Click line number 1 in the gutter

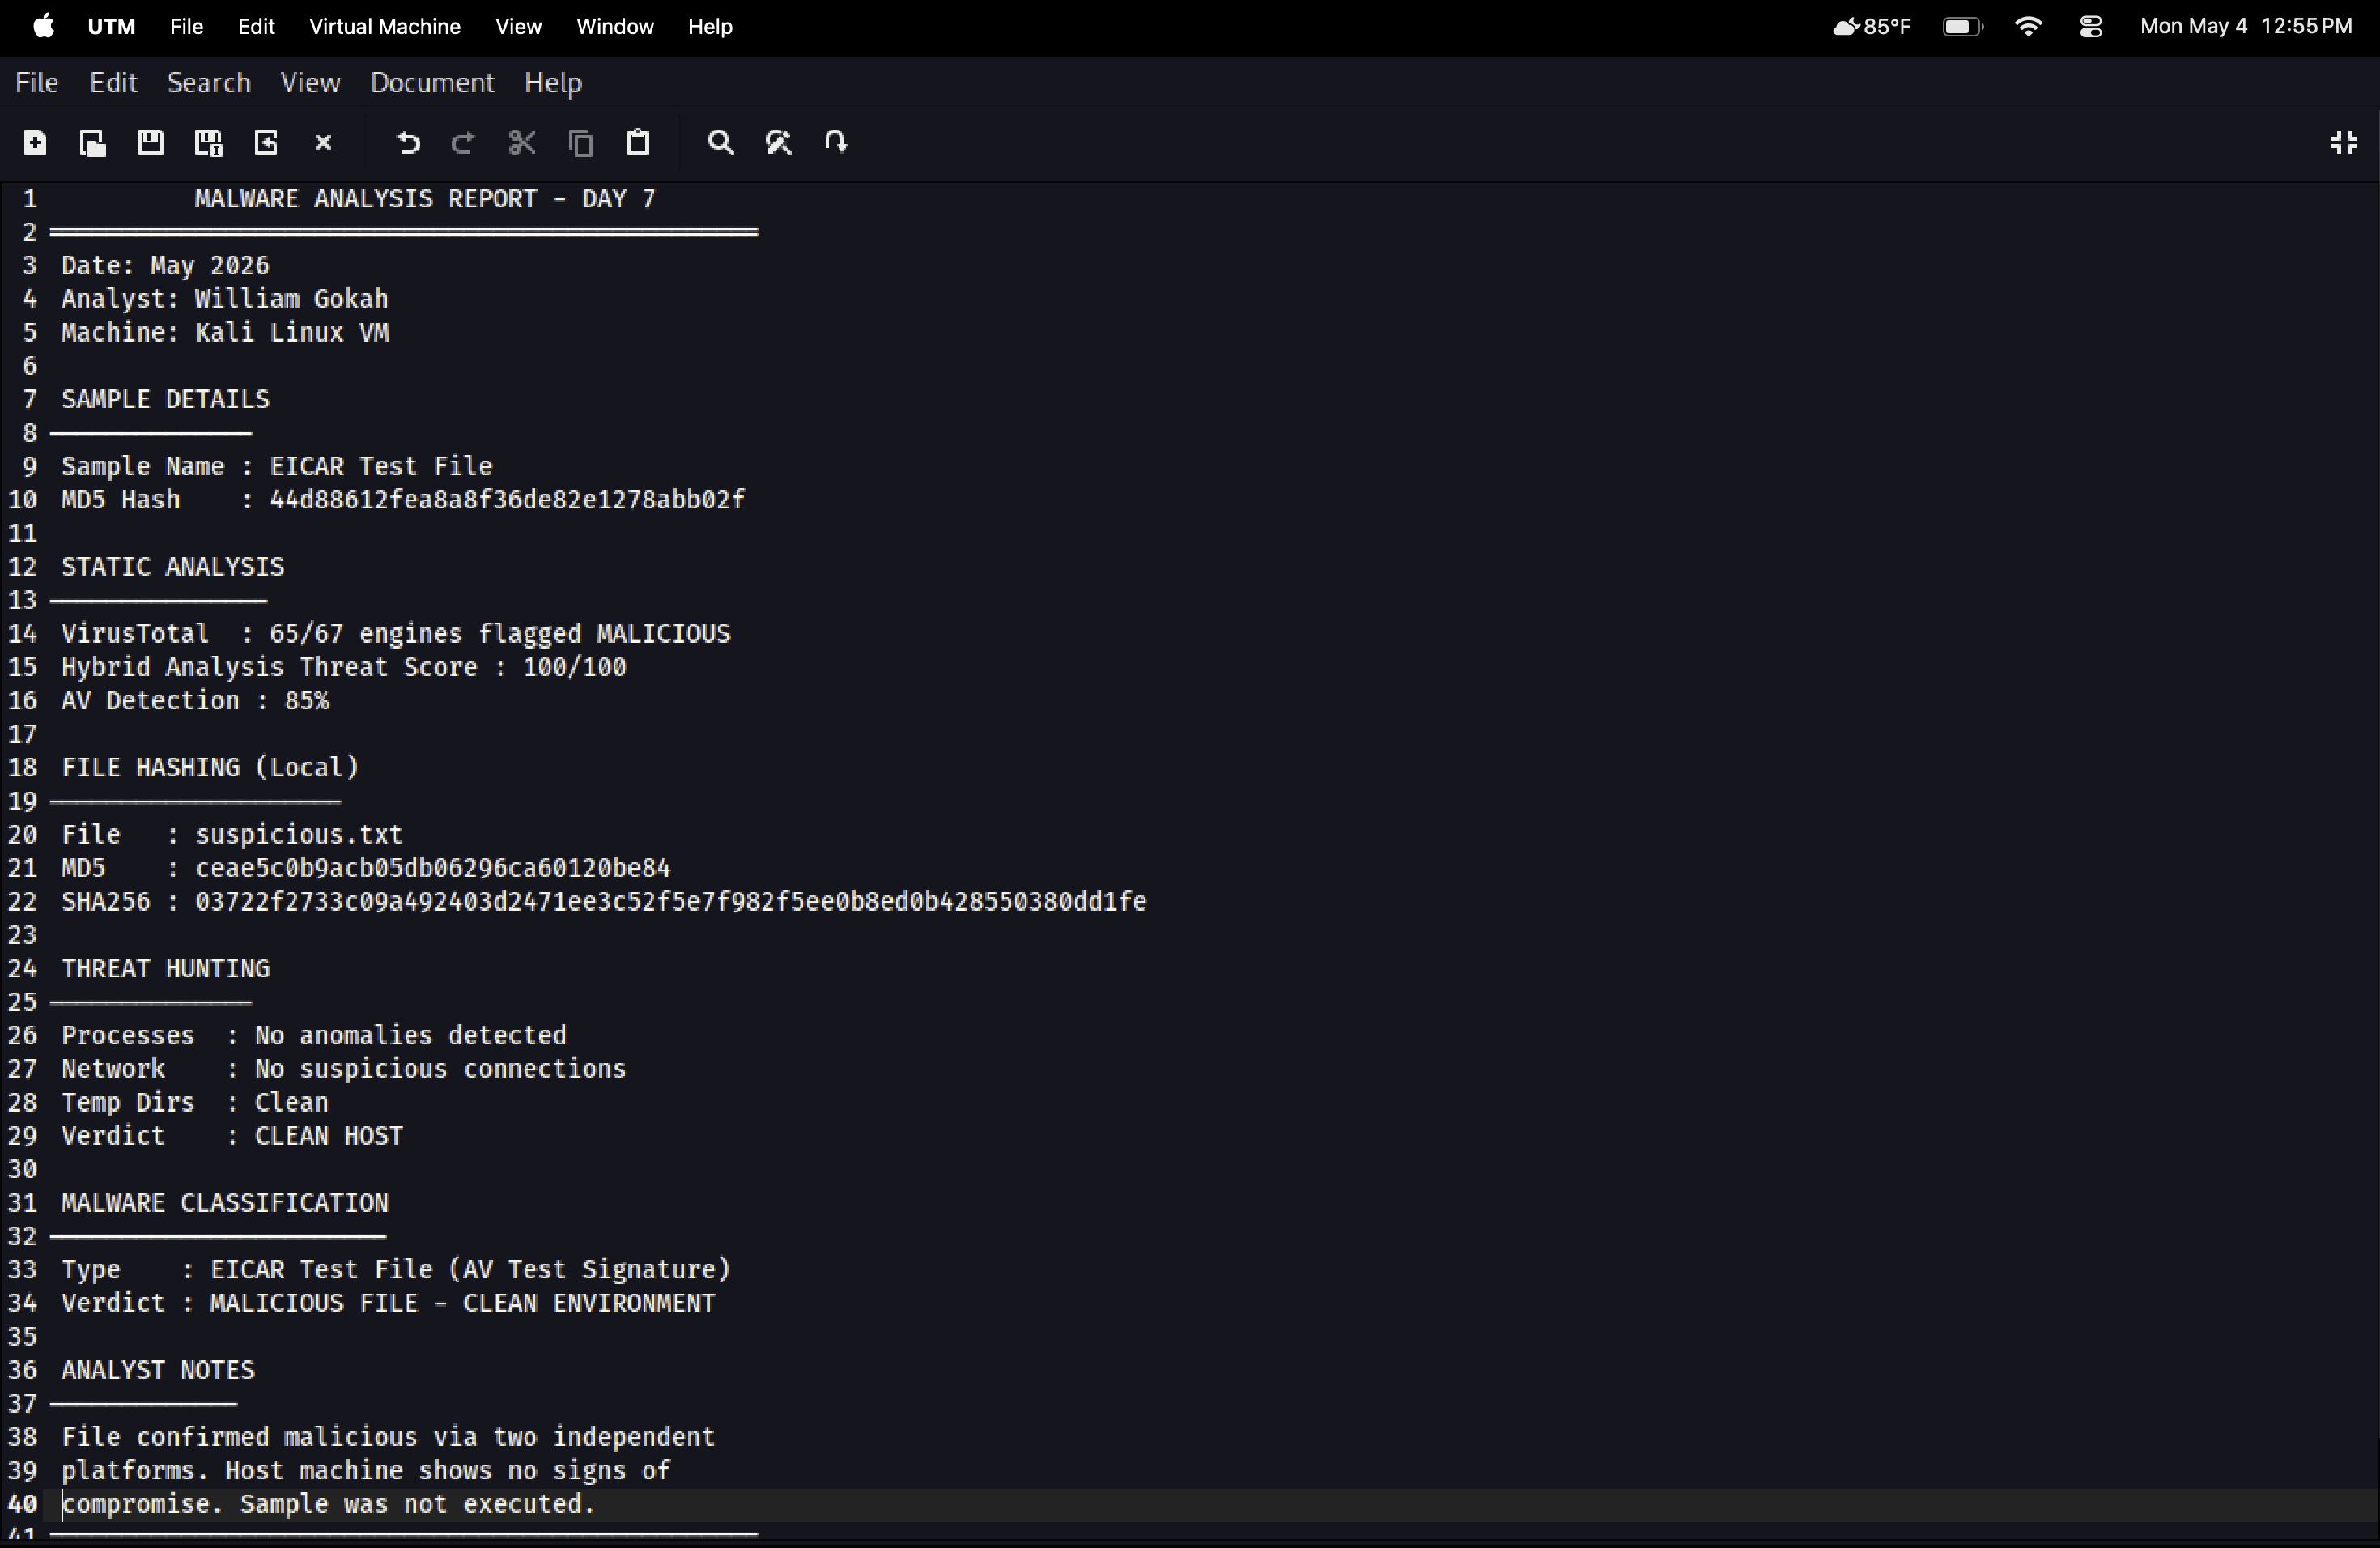[x=30, y=199]
